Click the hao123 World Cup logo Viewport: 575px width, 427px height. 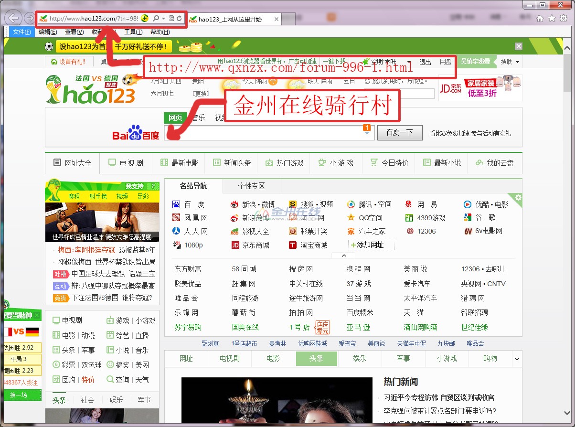pyautogui.click(x=91, y=89)
